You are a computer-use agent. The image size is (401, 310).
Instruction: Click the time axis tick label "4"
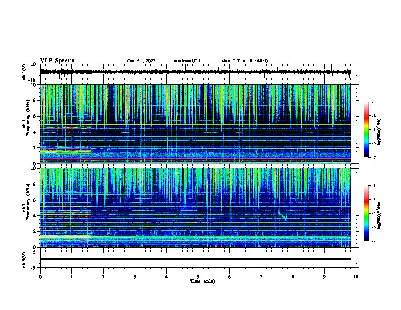pos(166,277)
